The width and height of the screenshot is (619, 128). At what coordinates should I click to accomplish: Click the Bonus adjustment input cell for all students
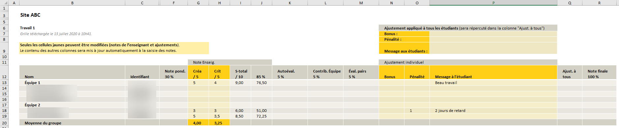(493, 34)
